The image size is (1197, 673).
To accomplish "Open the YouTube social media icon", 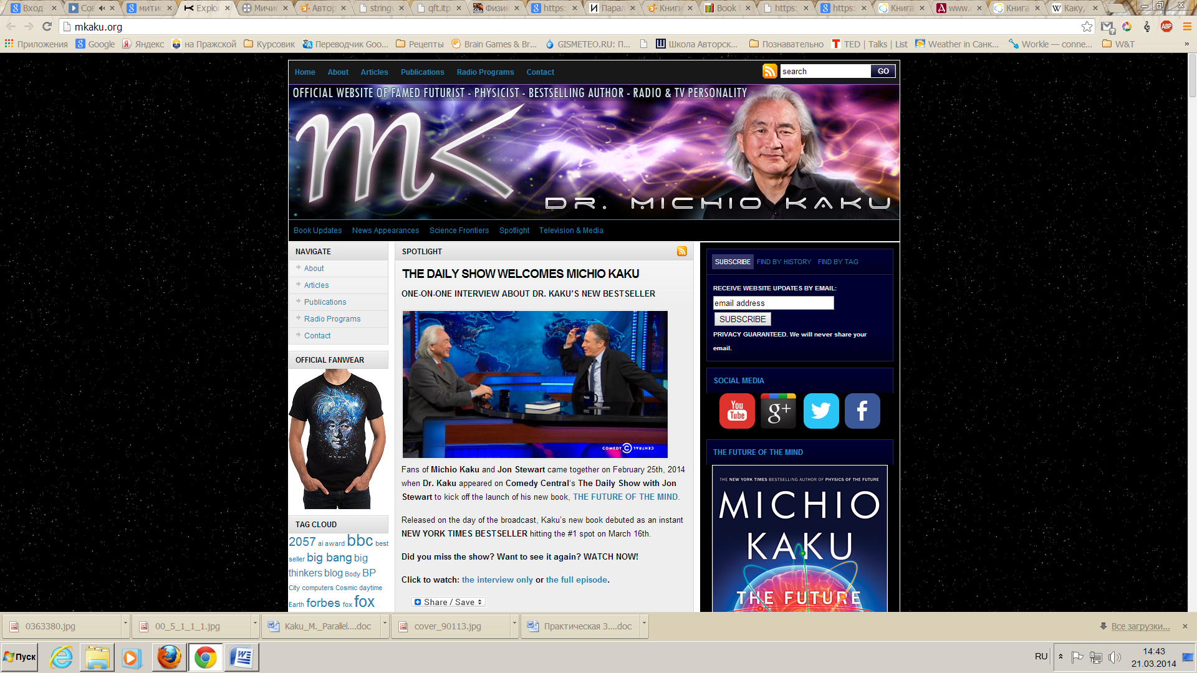I will click(737, 411).
